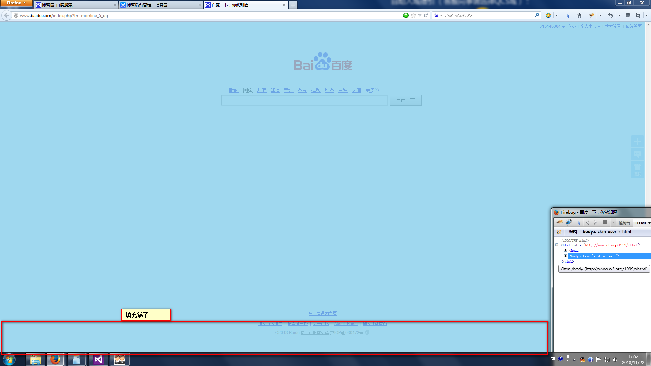Screen dimensions: 651x366
Task: Click the element inspector toolbar icon in Firefox
Action: click(x=567, y=15)
